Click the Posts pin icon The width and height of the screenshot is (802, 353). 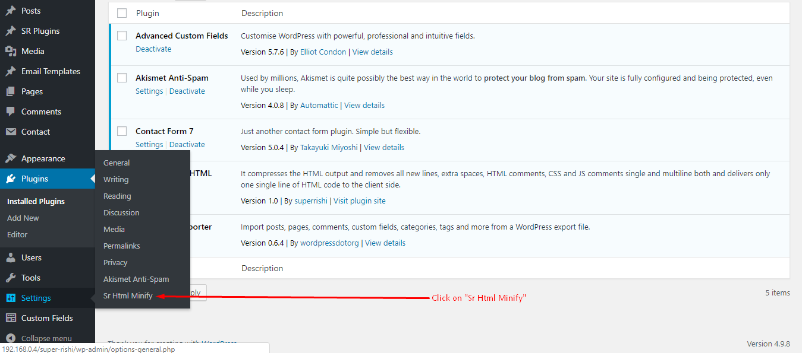(x=11, y=11)
